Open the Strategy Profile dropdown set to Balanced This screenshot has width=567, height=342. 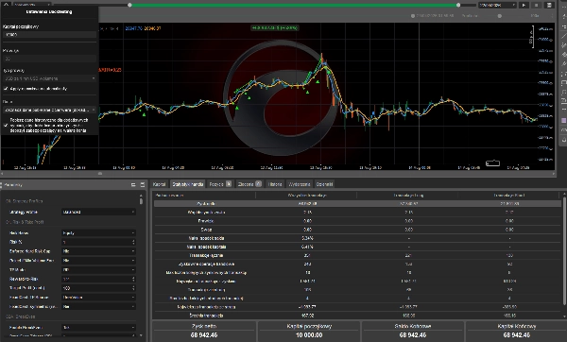click(x=98, y=212)
